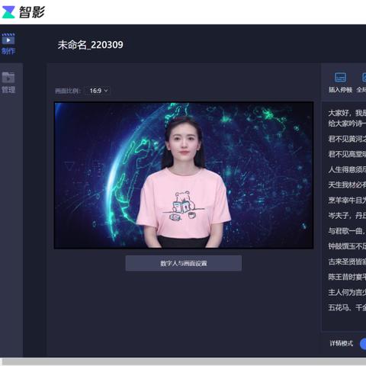Click the script line starting 主人何为

point(347,292)
